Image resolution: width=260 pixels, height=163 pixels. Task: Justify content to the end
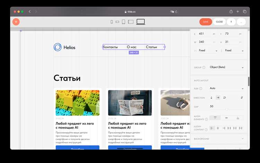[x=224, y=128]
